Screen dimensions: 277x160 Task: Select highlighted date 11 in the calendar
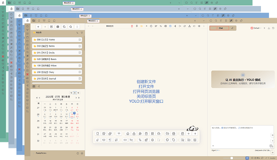(x=72, y=115)
